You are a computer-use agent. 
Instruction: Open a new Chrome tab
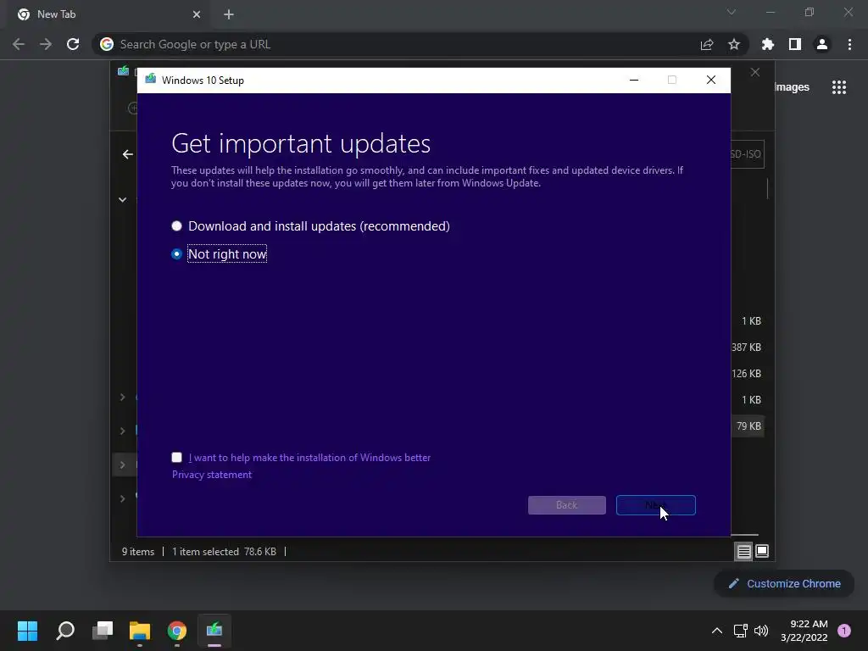[229, 14]
